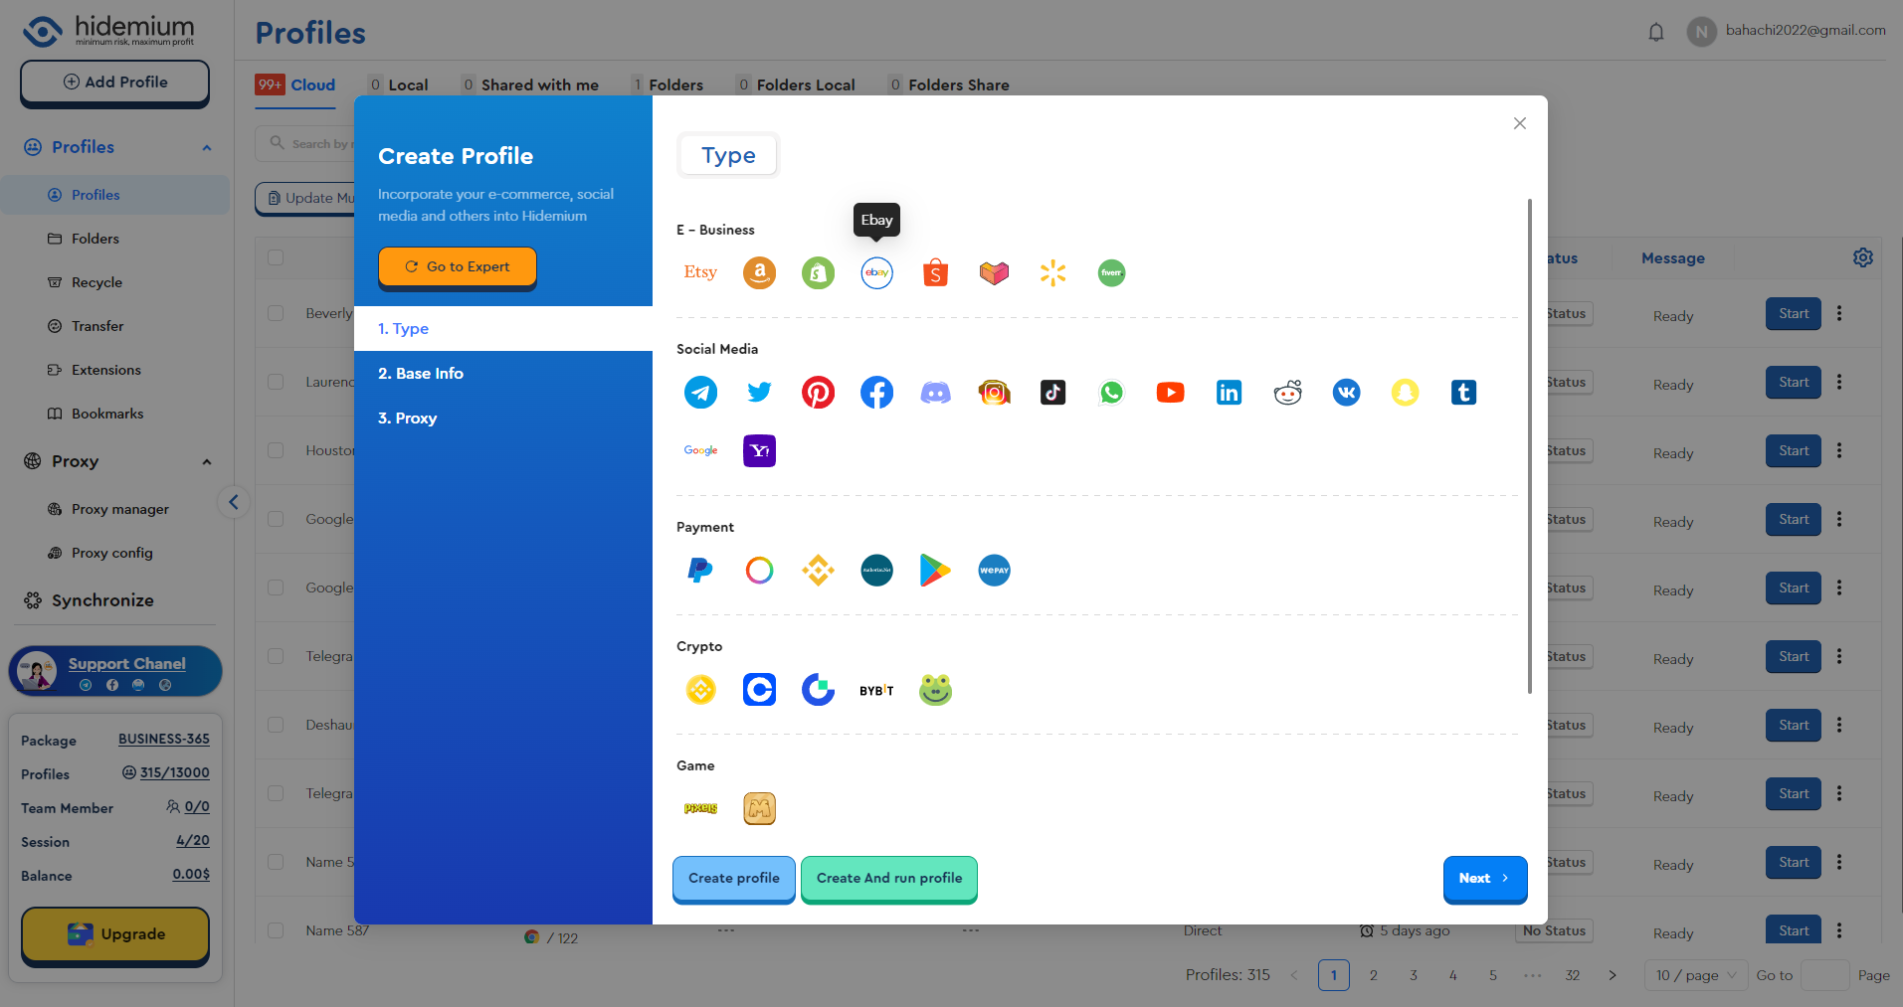Select the frog crypto icon

pyautogui.click(x=935, y=689)
